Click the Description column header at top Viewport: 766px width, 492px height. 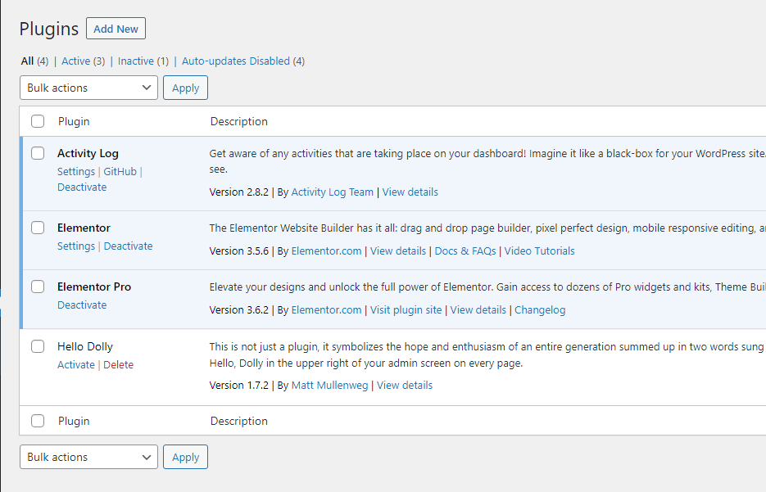(x=239, y=121)
